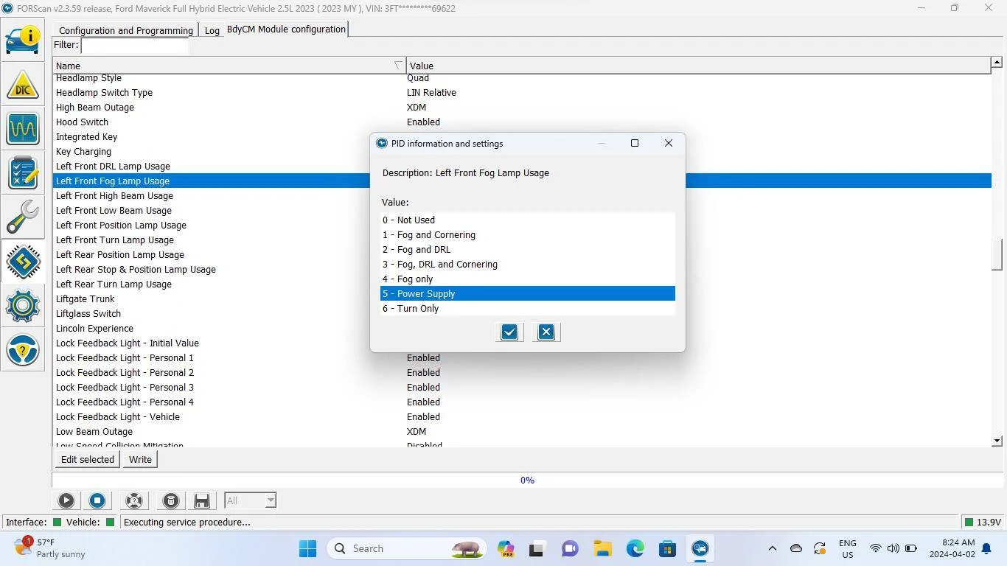This screenshot has height=566, width=1007.
Task: Select the Liftgate Trunk row
Action: coord(522,298)
